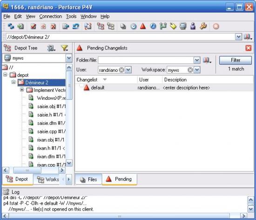Open Users view via the person toolbar icon

tap(193, 26)
